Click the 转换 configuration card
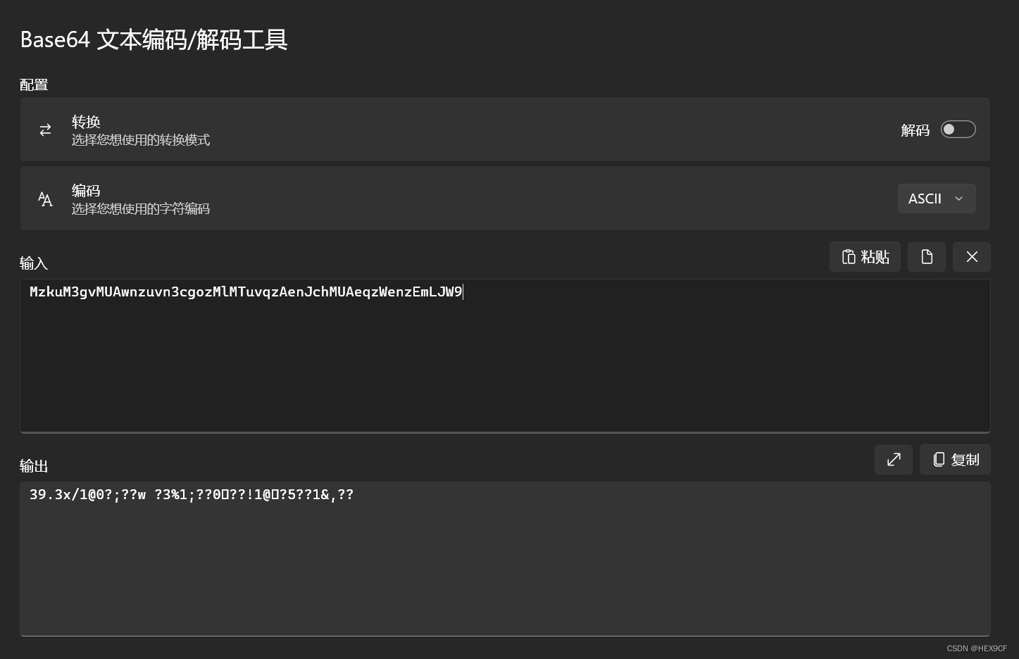The width and height of the screenshot is (1019, 659). click(493, 130)
